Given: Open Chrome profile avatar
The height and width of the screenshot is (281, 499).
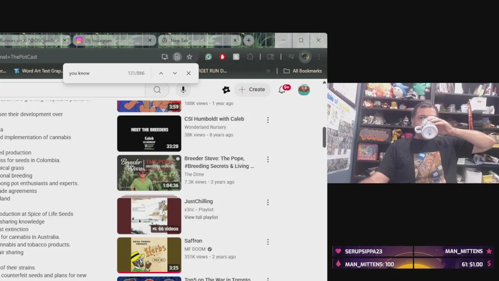Looking at the screenshot, I should (304, 57).
